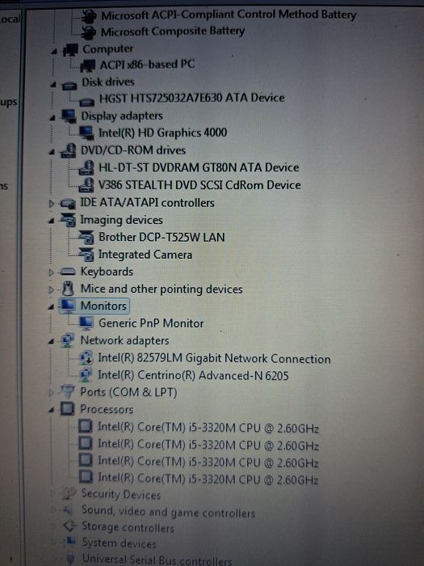Select Intel(R) Centrino(R) Advanced-N 6205
The image size is (424, 566).
click(193, 375)
